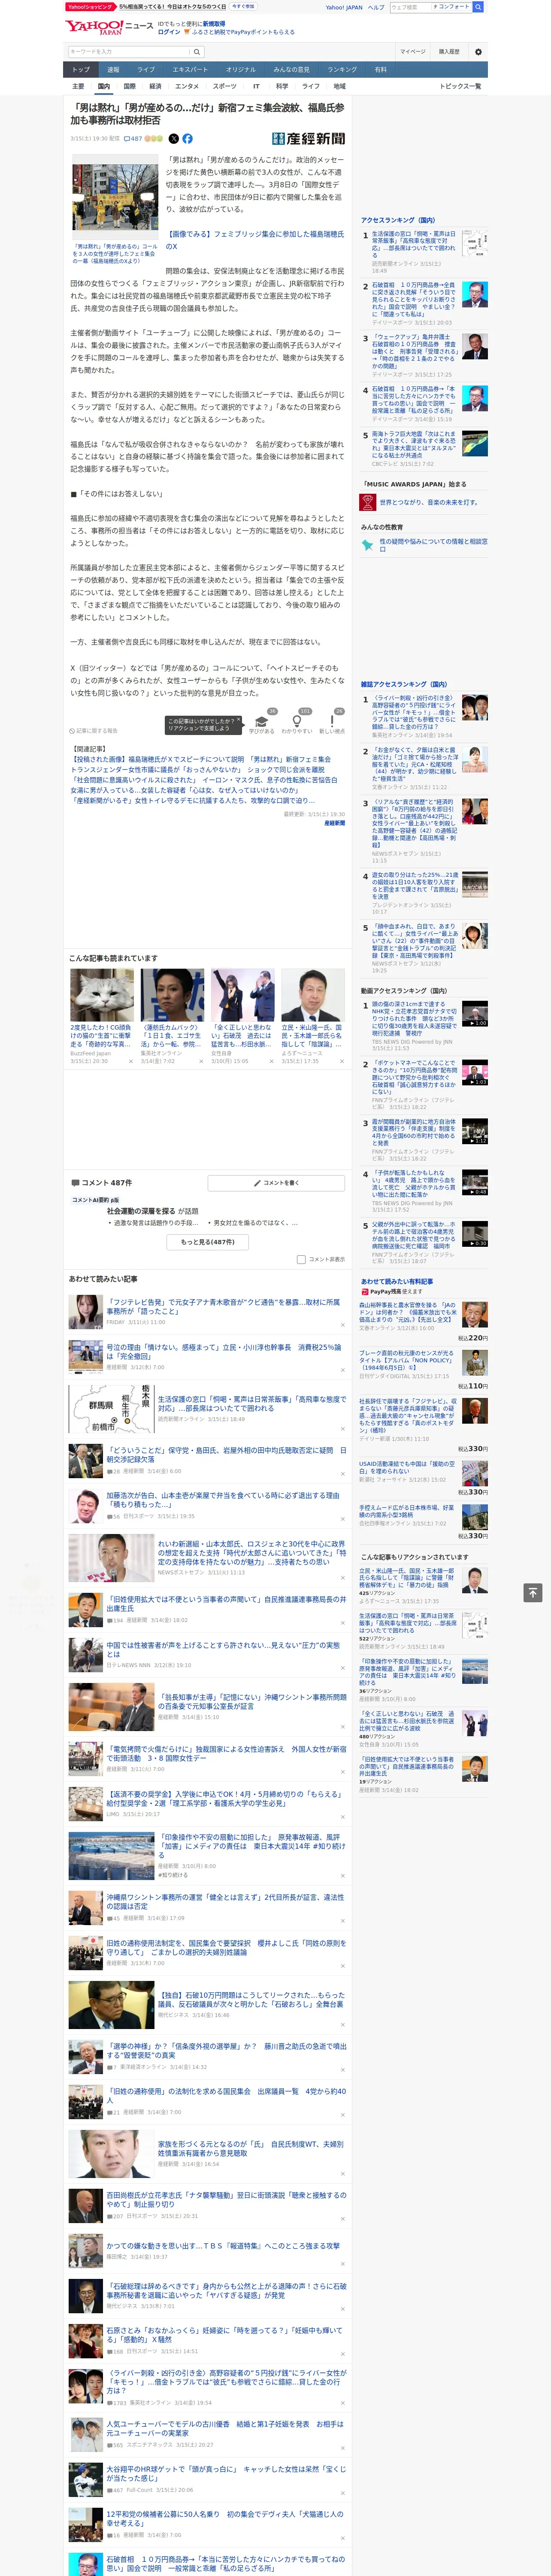551x2576 pixels.
Task: Open フジテレビ告発 article in recommended list
Action: (223, 1306)
